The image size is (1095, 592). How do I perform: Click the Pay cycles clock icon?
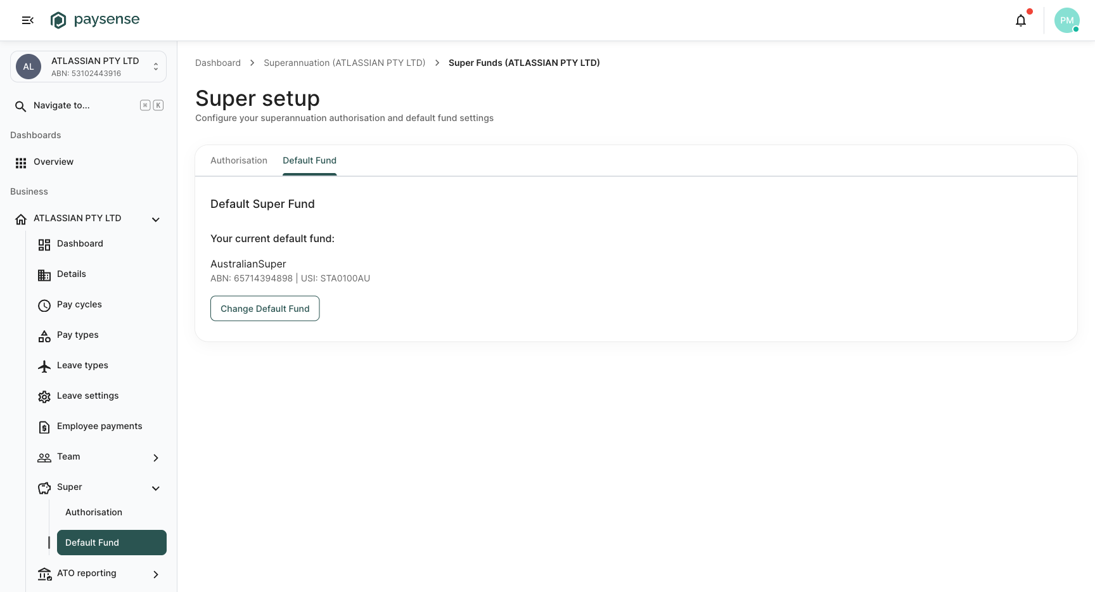pos(44,306)
